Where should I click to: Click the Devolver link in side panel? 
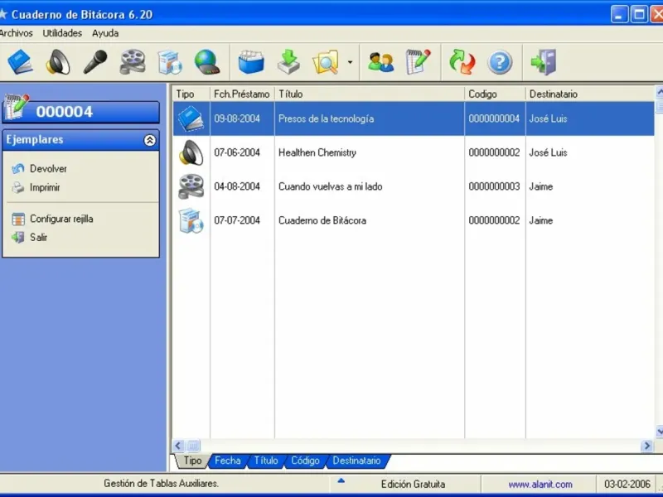tap(48, 169)
